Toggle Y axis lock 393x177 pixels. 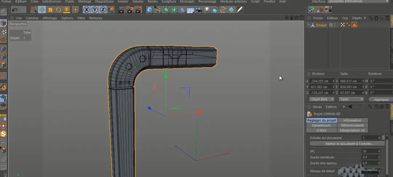click(95, 10)
